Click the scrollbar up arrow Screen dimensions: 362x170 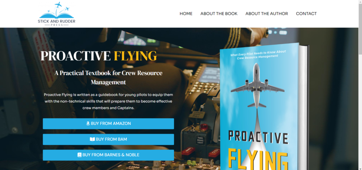tap(360, 2)
